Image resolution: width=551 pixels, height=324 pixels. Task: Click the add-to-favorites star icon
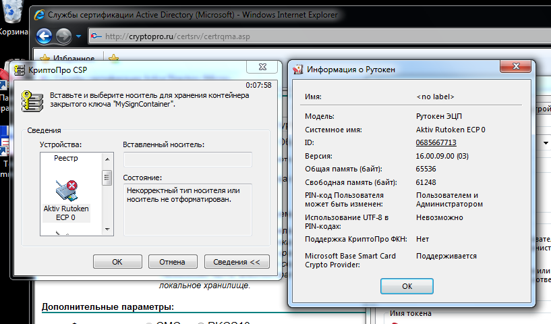tap(114, 59)
